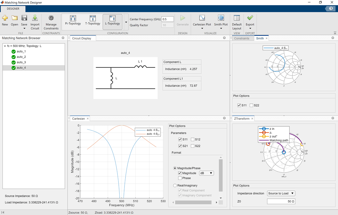Close the Smith tab
The height and width of the screenshot is (215, 338).
tap(266, 38)
